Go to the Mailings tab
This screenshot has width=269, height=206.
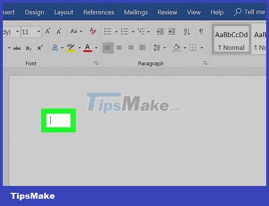pyautogui.click(x=136, y=12)
